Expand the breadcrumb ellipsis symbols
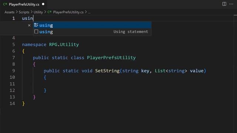The height and width of the screenshot is (133, 237). 89,12
